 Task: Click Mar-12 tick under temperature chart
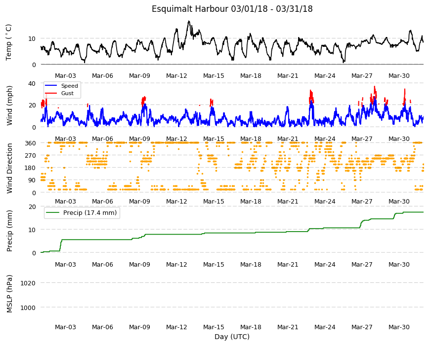[176, 76]
